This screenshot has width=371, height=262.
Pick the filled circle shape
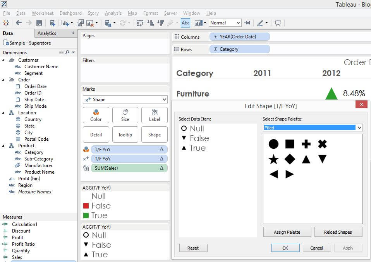pyautogui.click(x=273, y=144)
